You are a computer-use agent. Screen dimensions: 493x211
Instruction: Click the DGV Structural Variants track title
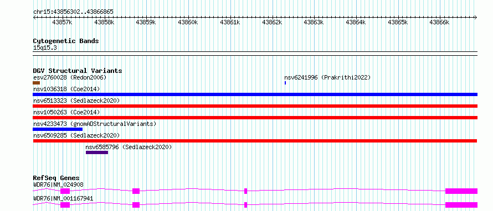[78, 71]
